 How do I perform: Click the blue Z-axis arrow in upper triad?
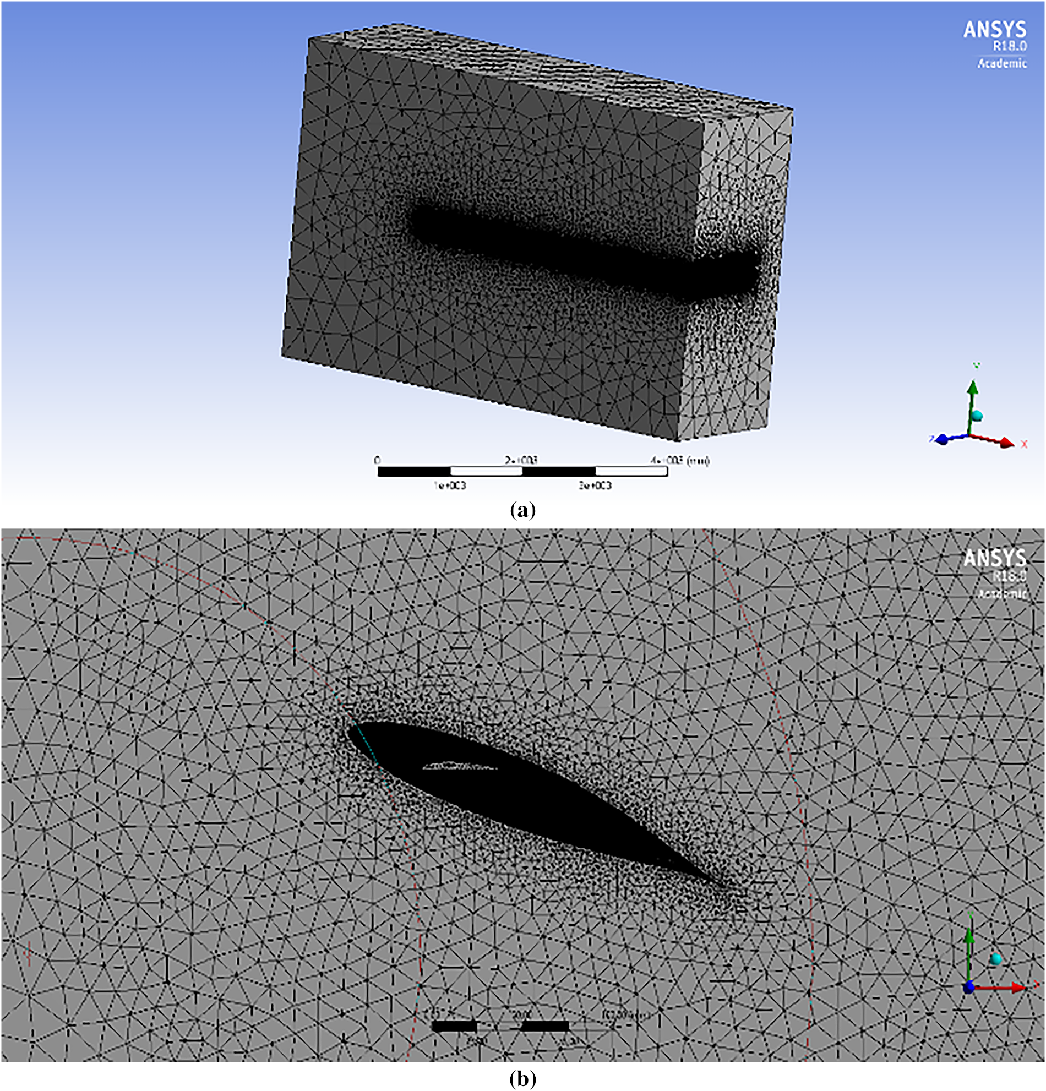943,439
